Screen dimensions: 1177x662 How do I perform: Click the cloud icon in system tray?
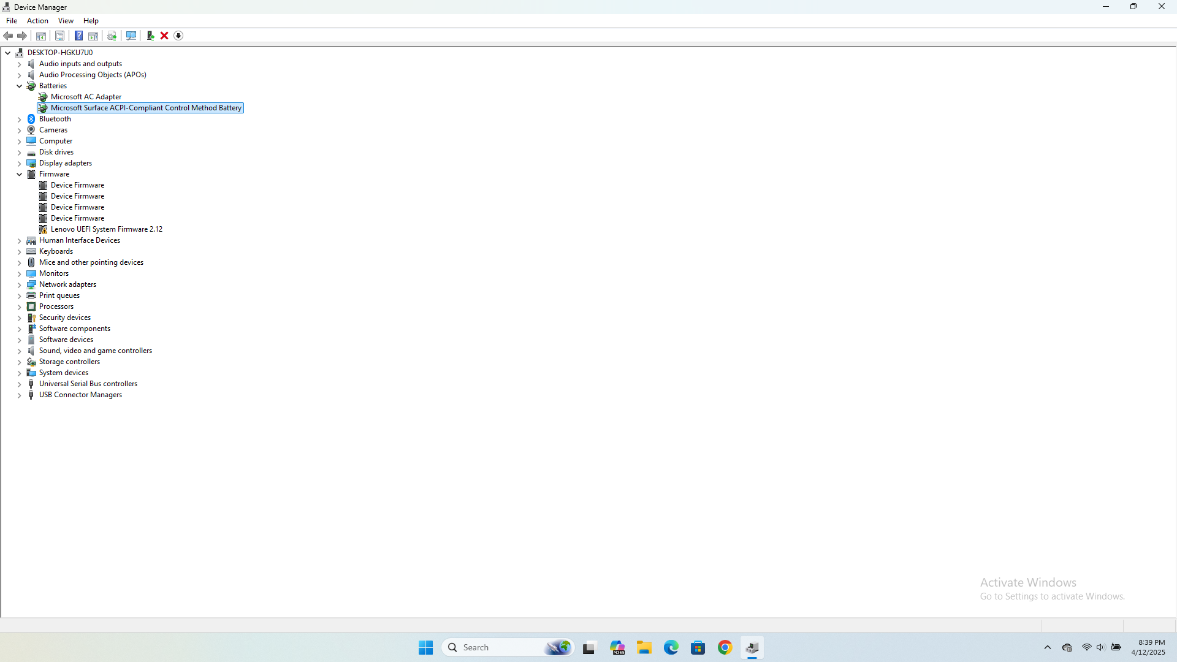tap(1067, 647)
